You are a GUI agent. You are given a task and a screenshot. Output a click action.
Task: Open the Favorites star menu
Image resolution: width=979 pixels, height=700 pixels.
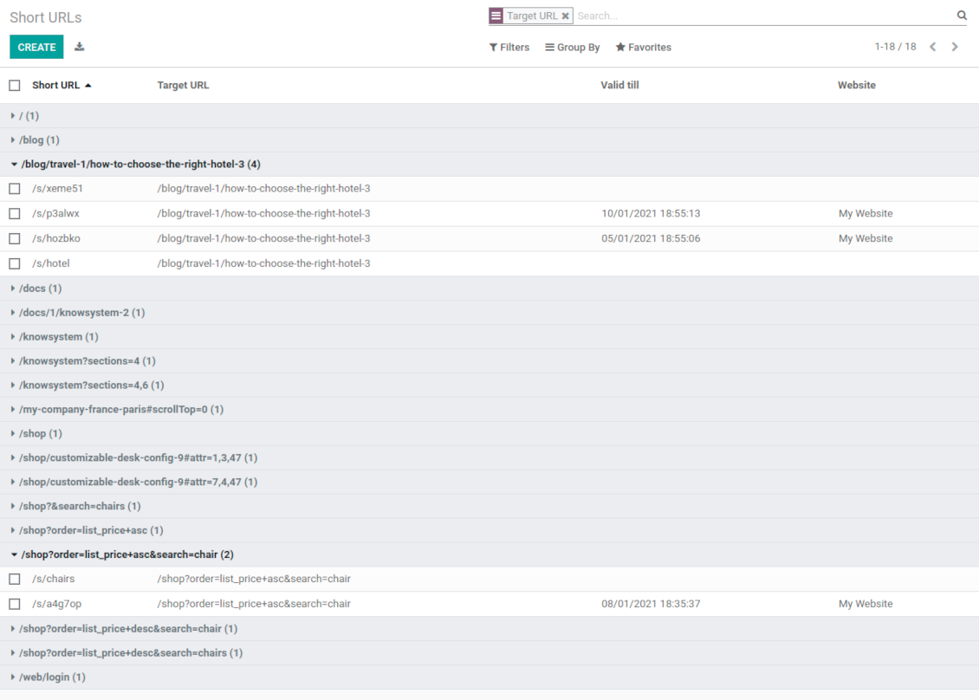pos(643,48)
